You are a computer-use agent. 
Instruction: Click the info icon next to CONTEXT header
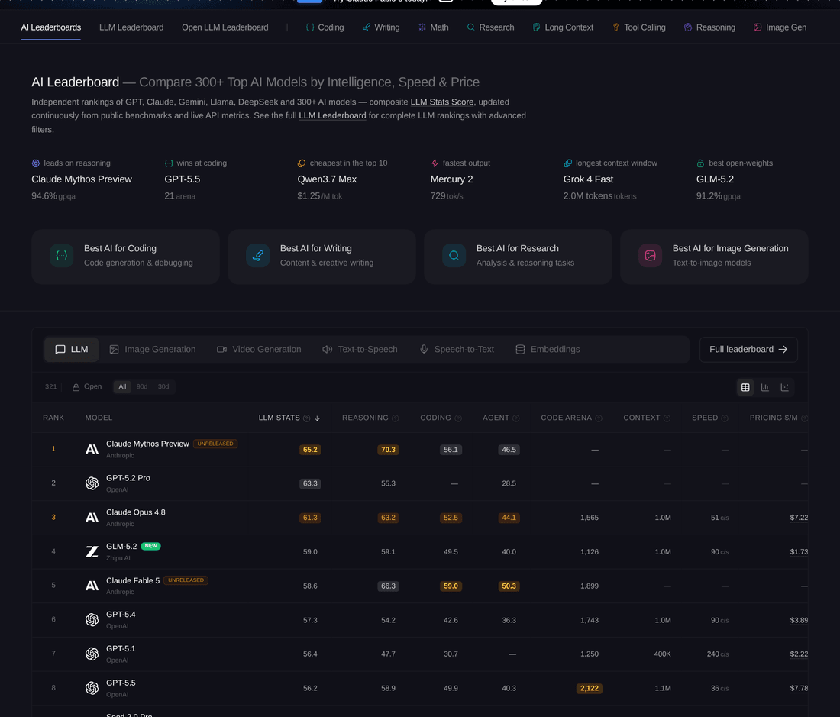point(667,418)
